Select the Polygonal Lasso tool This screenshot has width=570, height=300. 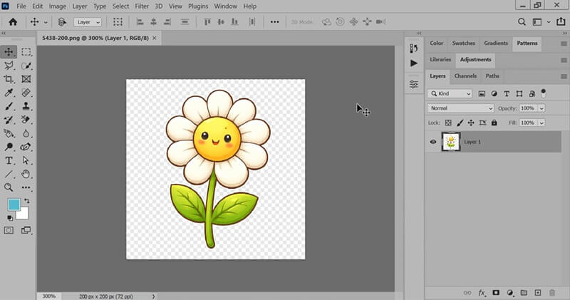tap(9, 66)
